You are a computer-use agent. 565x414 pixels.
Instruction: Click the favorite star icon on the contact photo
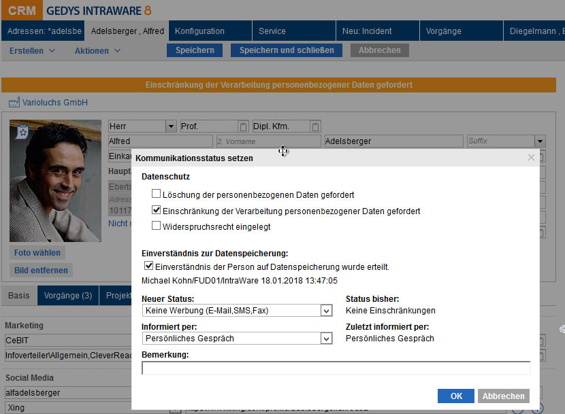pyautogui.click(x=22, y=132)
